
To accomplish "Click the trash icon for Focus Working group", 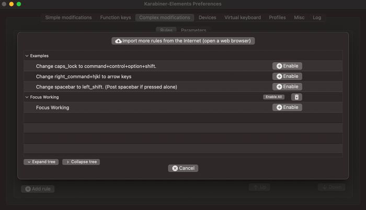I will click(x=296, y=97).
